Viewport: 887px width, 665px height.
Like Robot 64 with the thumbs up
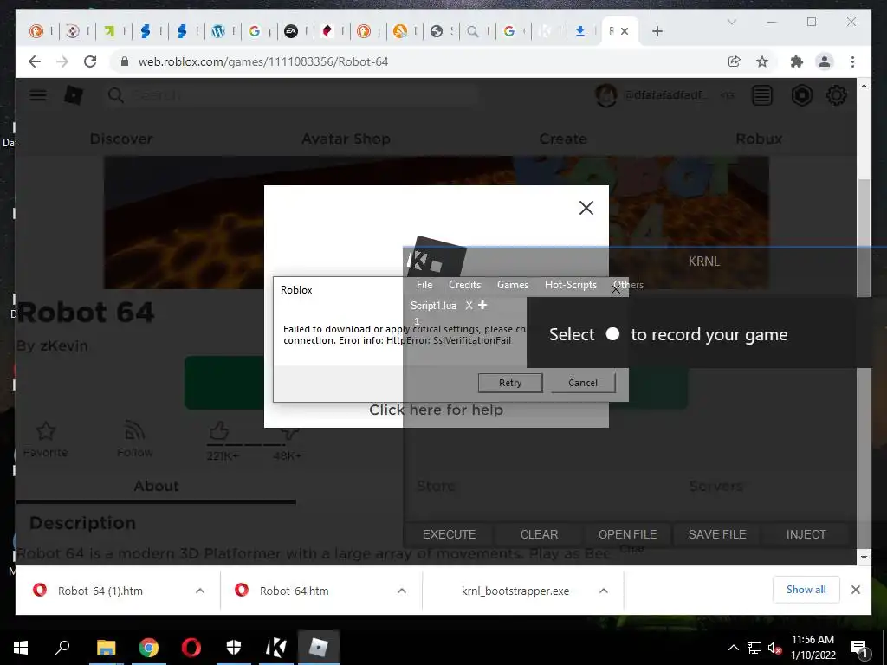click(219, 431)
